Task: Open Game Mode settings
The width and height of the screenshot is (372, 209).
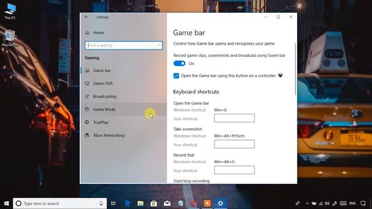Action: click(x=124, y=109)
